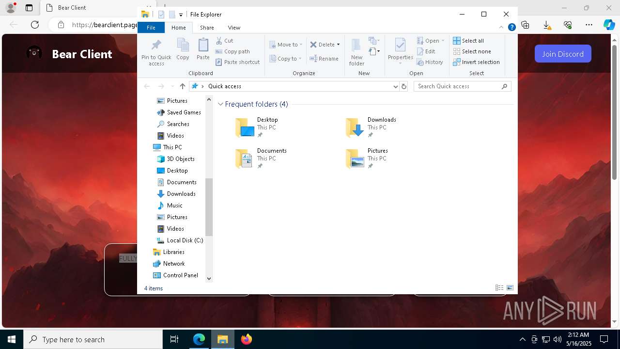Select This PC in navigation tree
Screen dimensions: 620x349
pyautogui.click(x=167, y=147)
